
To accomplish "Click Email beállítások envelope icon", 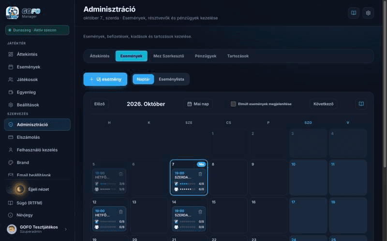I will 11,175.
